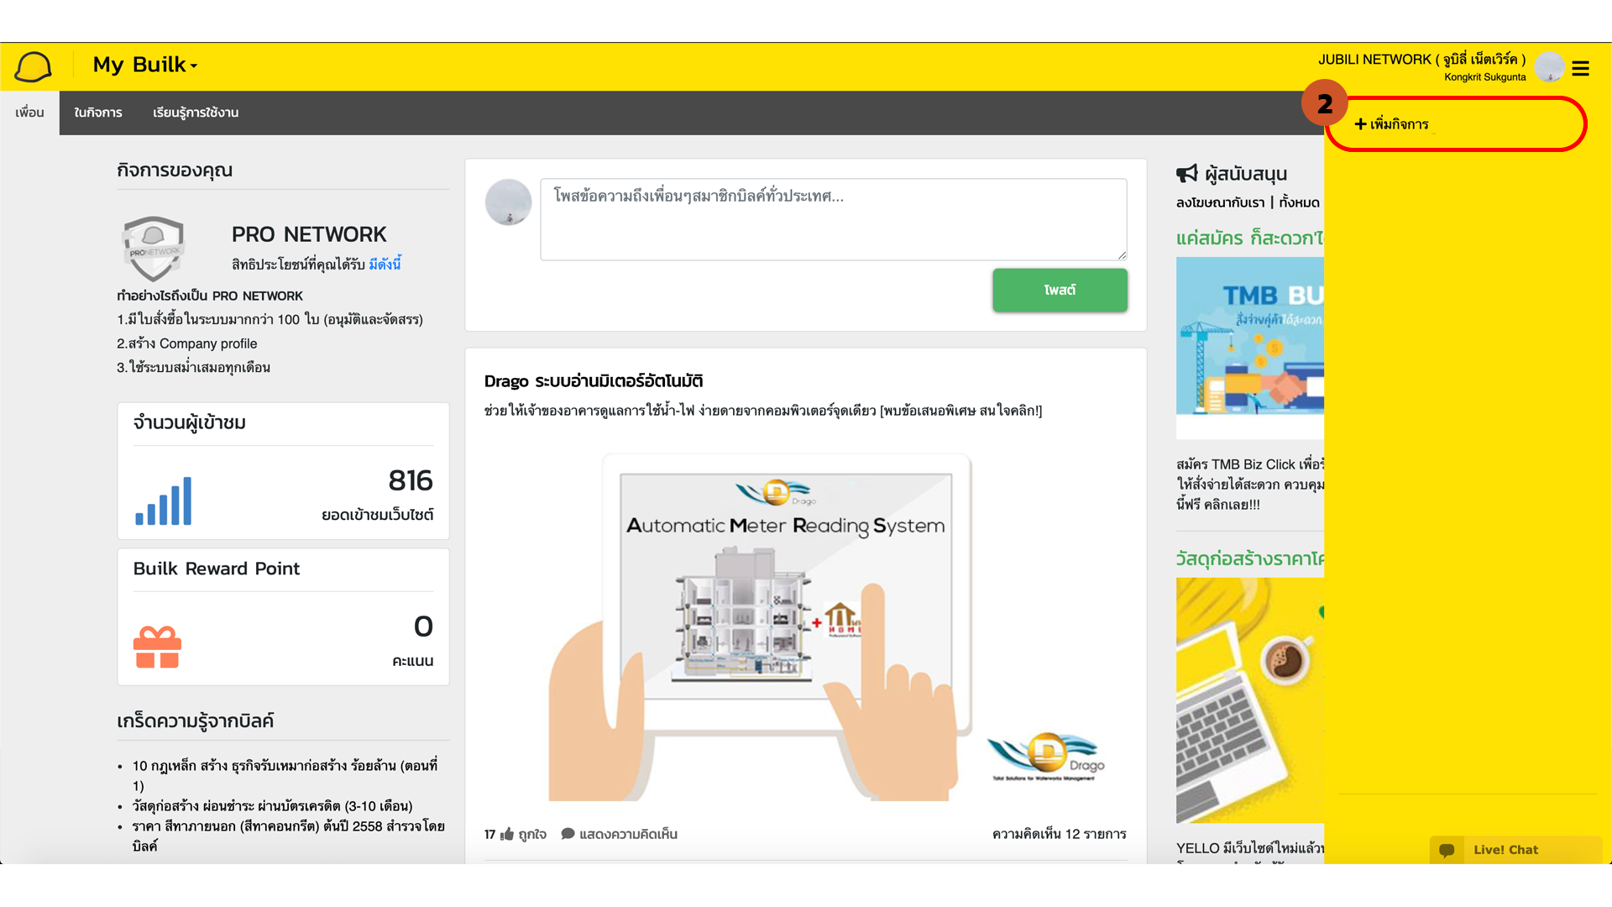
Task: Expand the My Builk dropdown
Action: coord(145,65)
